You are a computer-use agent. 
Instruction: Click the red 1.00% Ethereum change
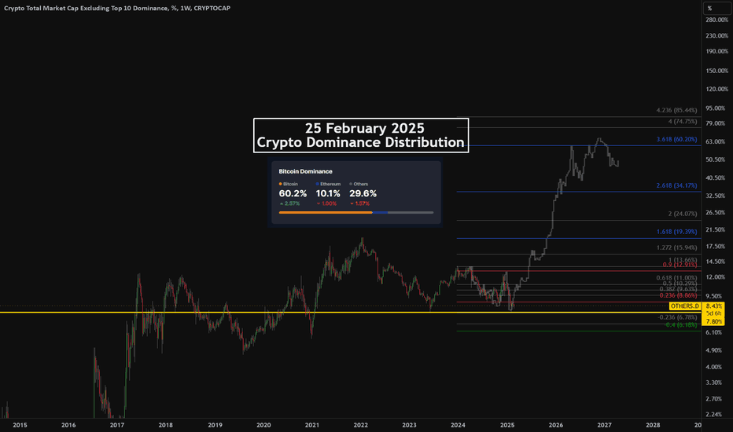326,203
